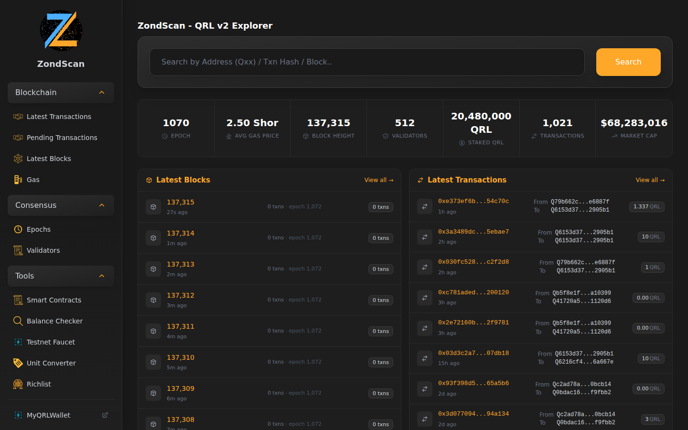Click the Epoch clock icon in stats

165,136
